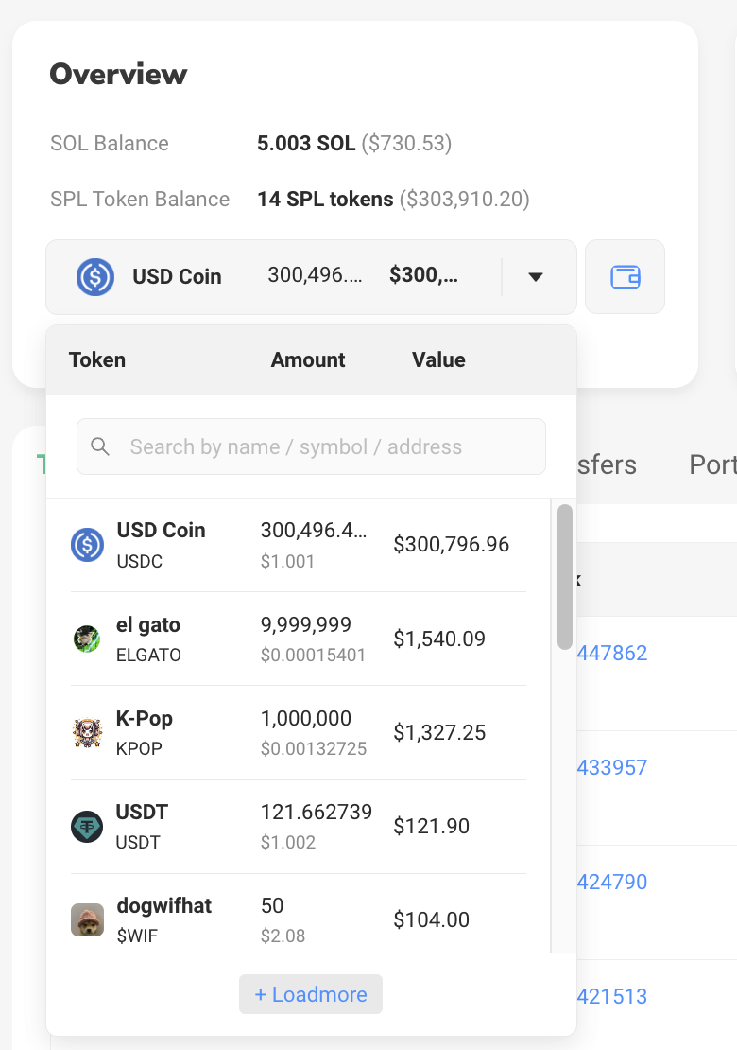Click the USD Coin logo in selector
Viewport: 737px width, 1050px height.
coord(95,276)
